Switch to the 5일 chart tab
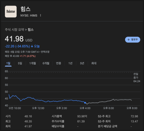The image size is (144, 131). 20,63
